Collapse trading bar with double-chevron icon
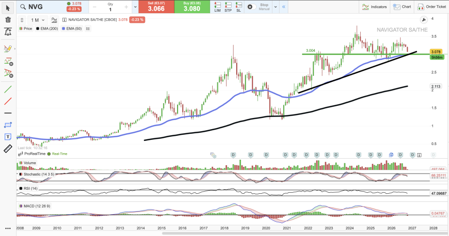The image size is (449, 236). click(284, 7)
